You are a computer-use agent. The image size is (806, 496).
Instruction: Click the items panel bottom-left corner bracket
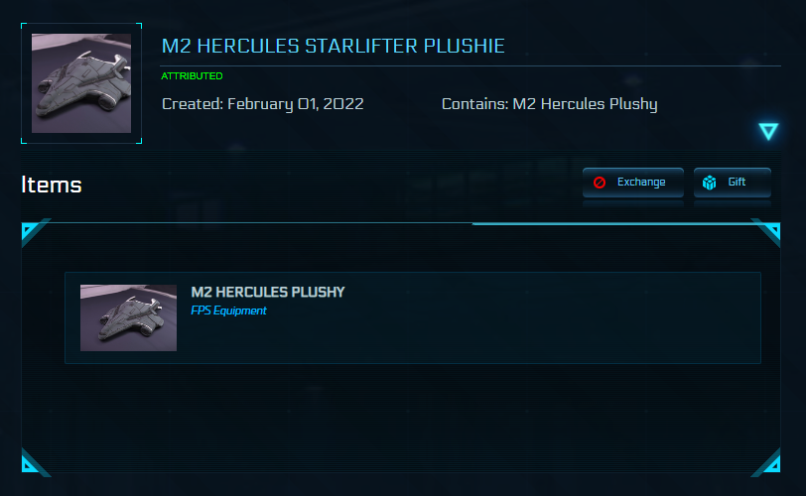(32, 463)
